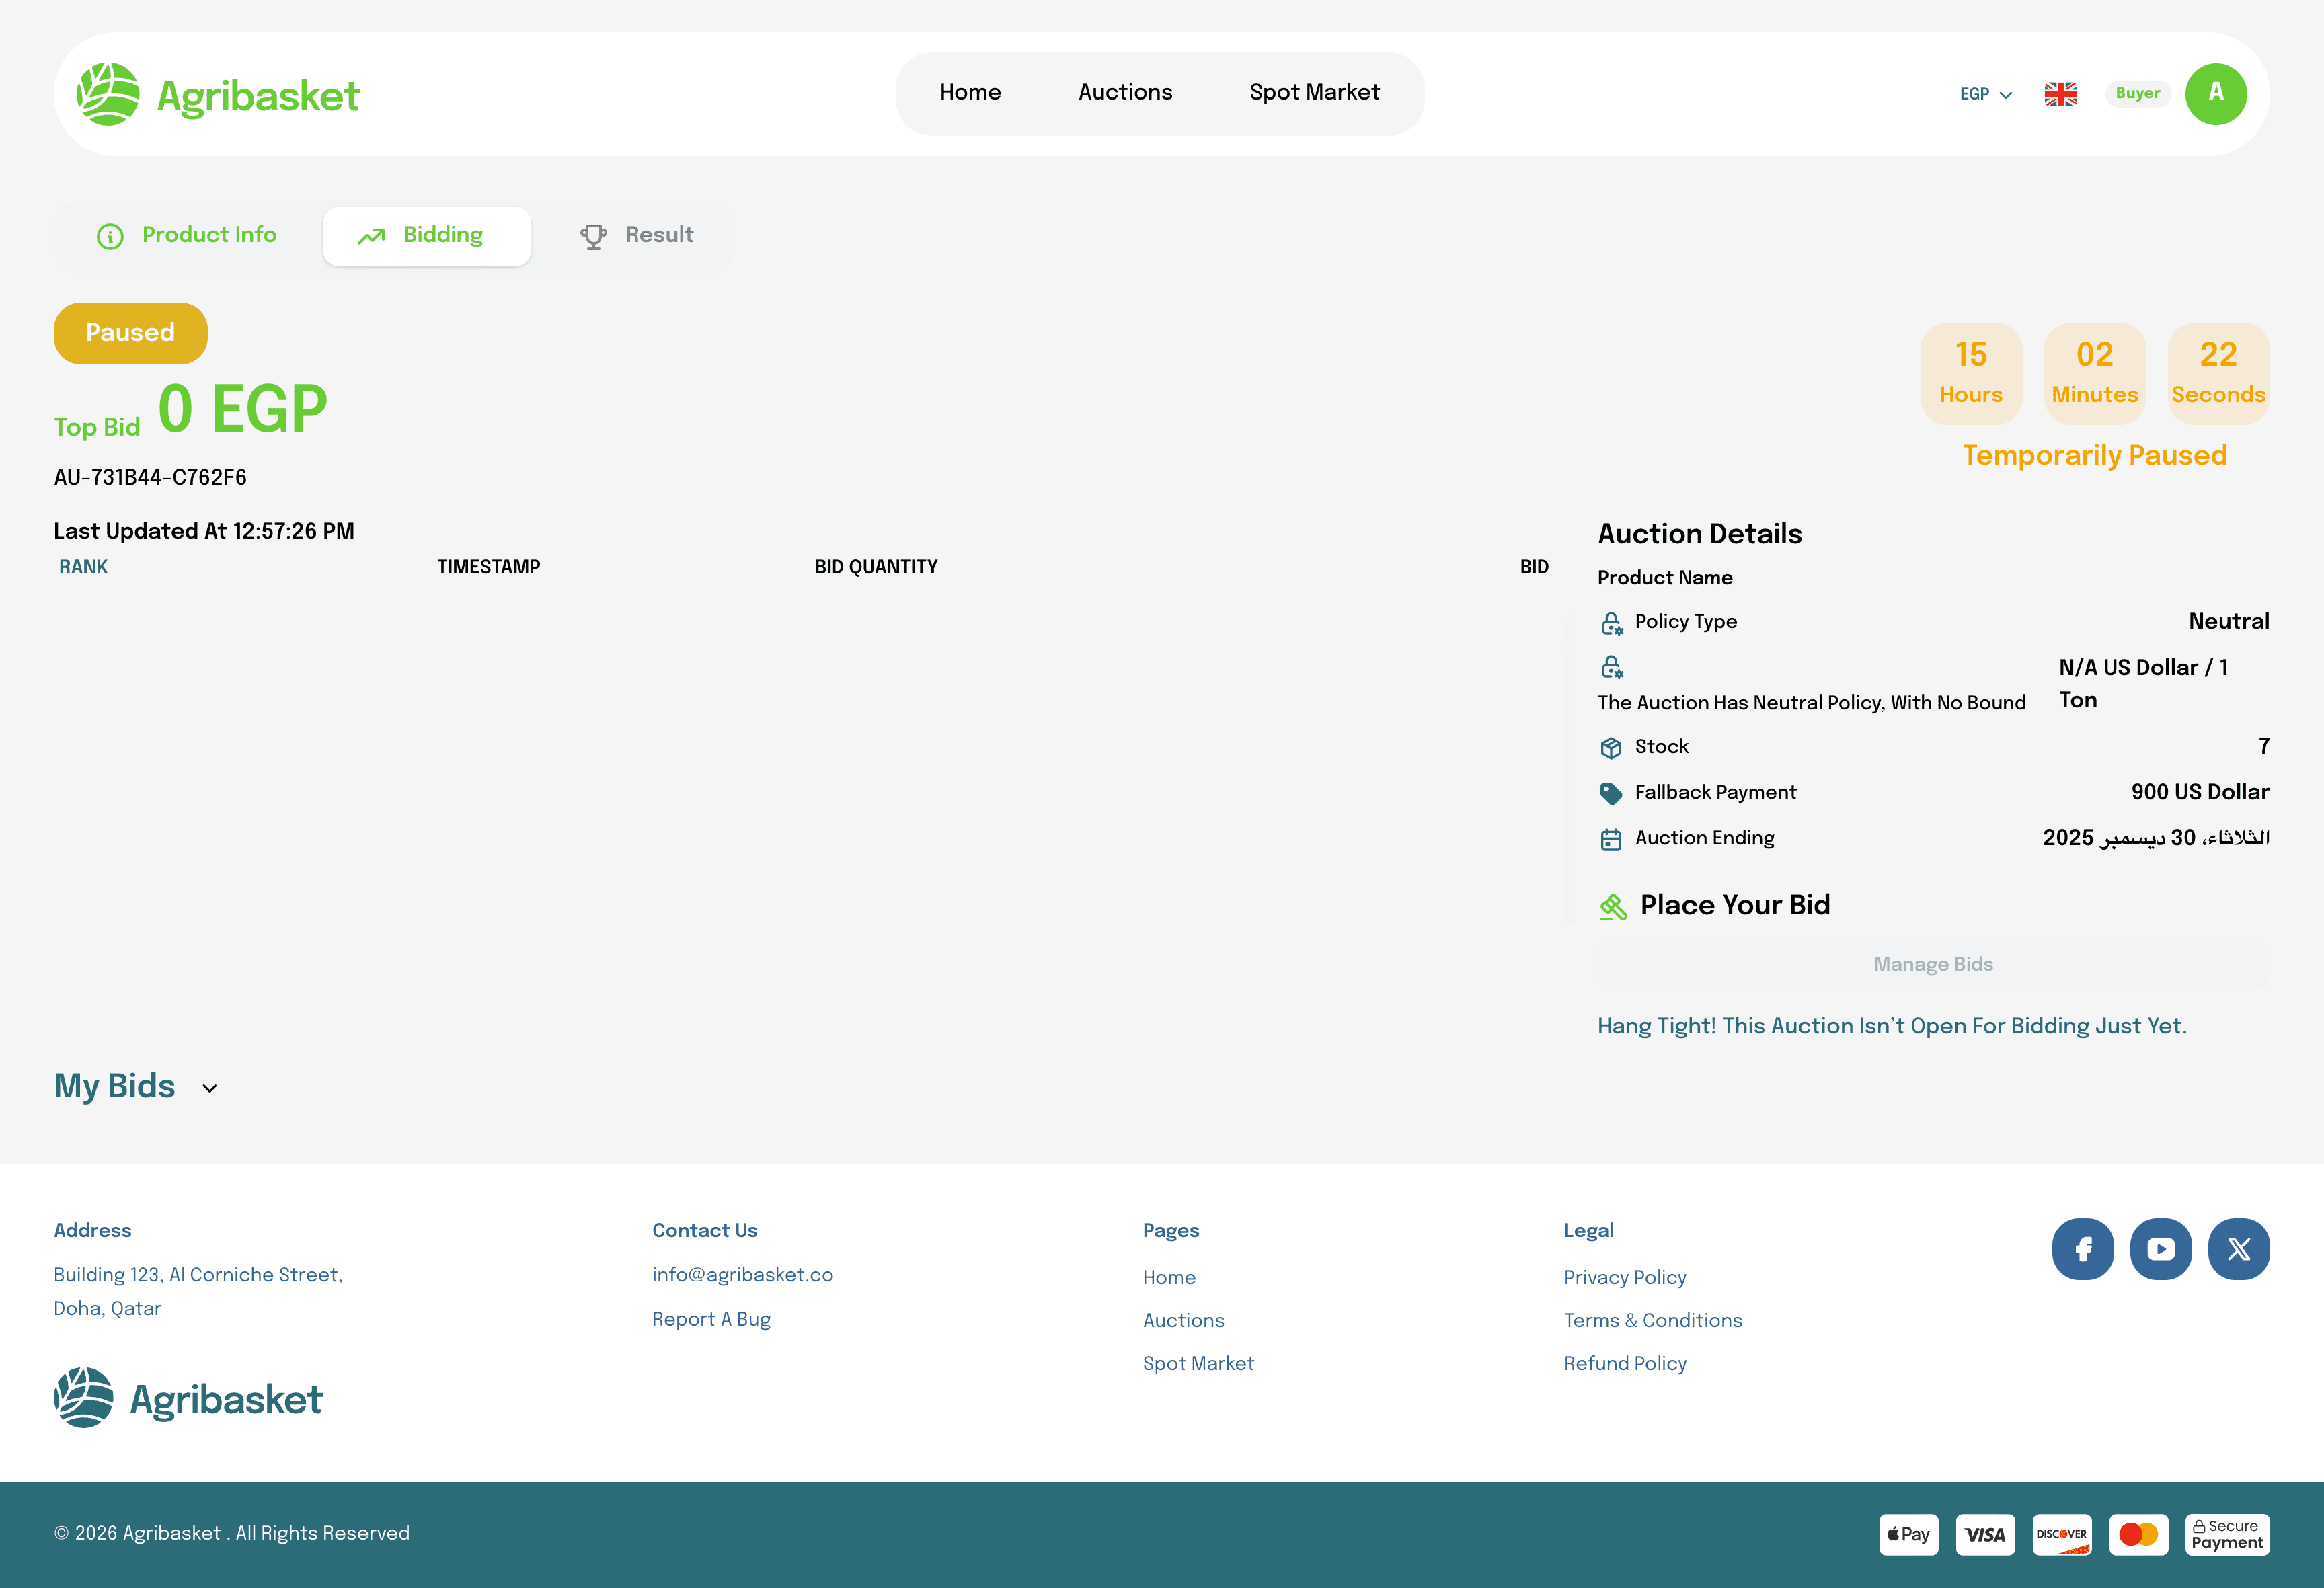Click the Auction Ending calendar icon

(1610, 839)
